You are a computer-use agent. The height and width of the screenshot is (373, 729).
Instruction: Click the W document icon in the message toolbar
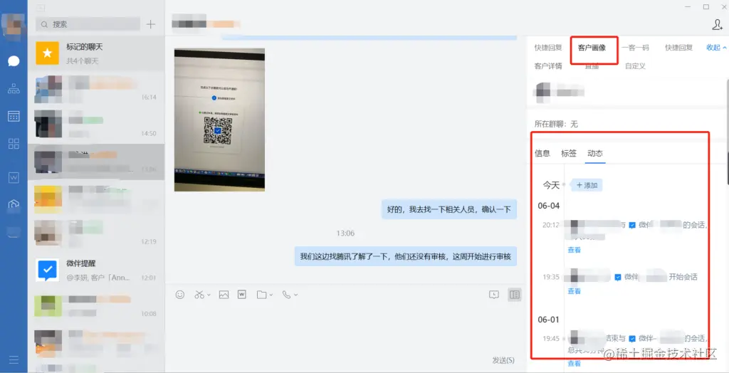click(x=242, y=295)
